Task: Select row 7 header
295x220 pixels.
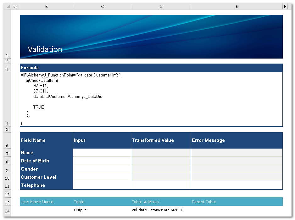Action: [7, 153]
